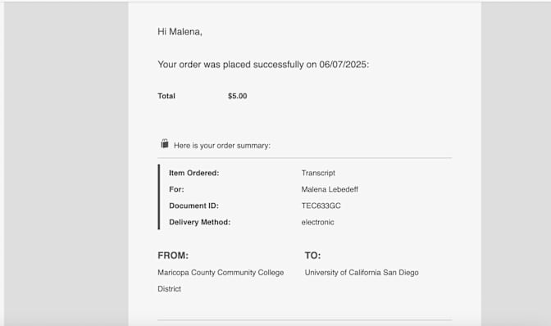Click 'Here is your order summary:' heading
Screen dimensions: 551x326
pyautogui.click(x=222, y=146)
